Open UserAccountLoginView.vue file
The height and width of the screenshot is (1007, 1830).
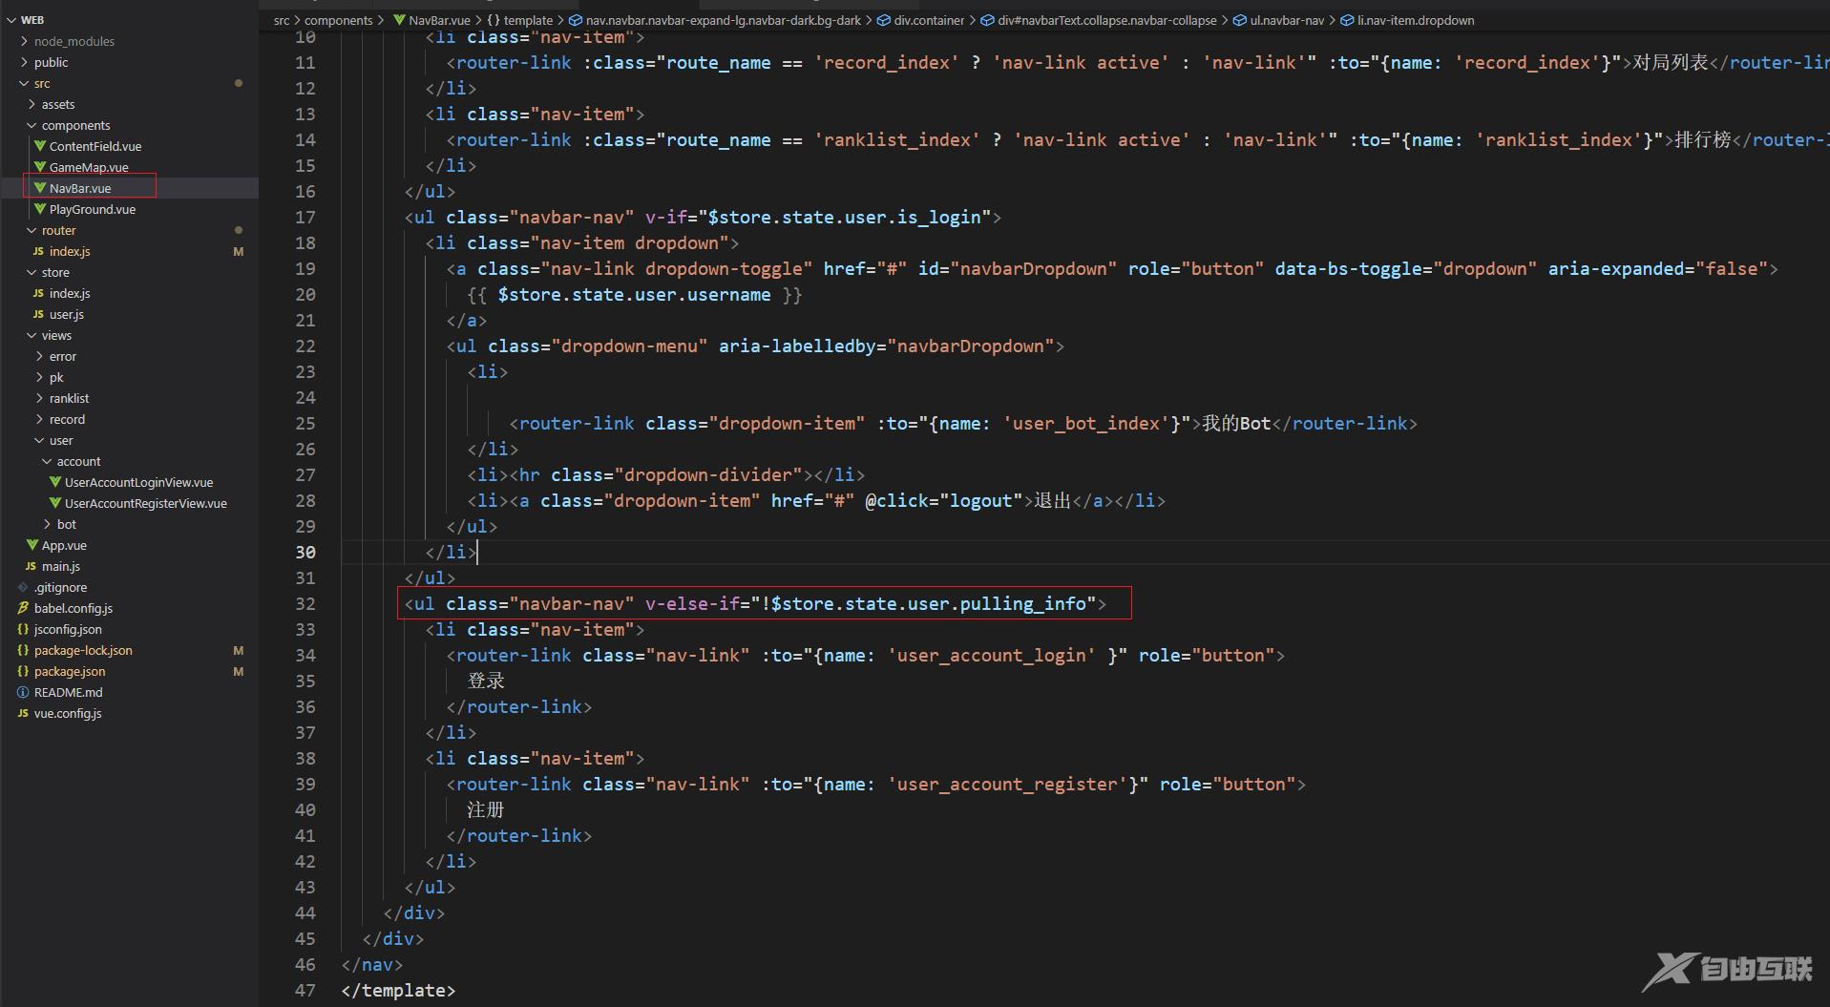click(138, 482)
